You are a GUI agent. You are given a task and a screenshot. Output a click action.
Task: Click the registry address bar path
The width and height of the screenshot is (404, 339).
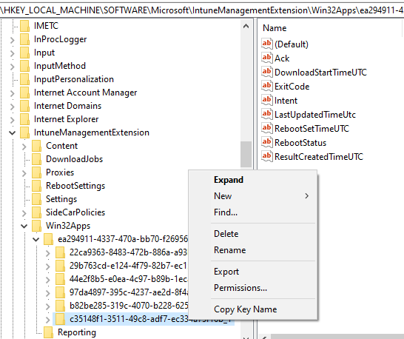[x=202, y=10]
